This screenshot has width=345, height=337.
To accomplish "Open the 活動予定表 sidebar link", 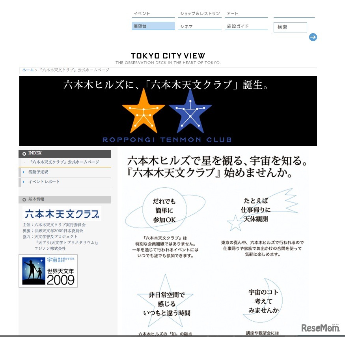I will [x=38, y=172].
